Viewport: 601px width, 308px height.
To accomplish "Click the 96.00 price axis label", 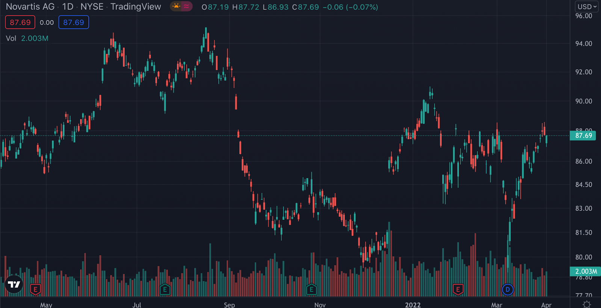I will 584,16.
